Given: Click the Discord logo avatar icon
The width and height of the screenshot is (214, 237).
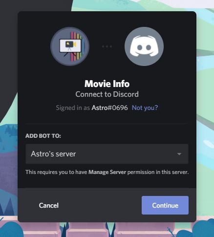Looking at the screenshot, I should coord(144,46).
